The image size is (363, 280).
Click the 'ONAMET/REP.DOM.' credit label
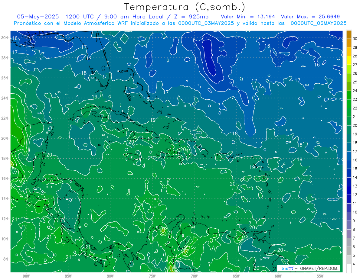click(319, 268)
